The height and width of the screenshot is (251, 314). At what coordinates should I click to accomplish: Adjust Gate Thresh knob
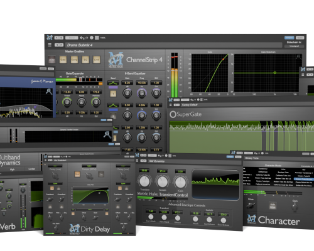pyautogui.click(x=67, y=102)
